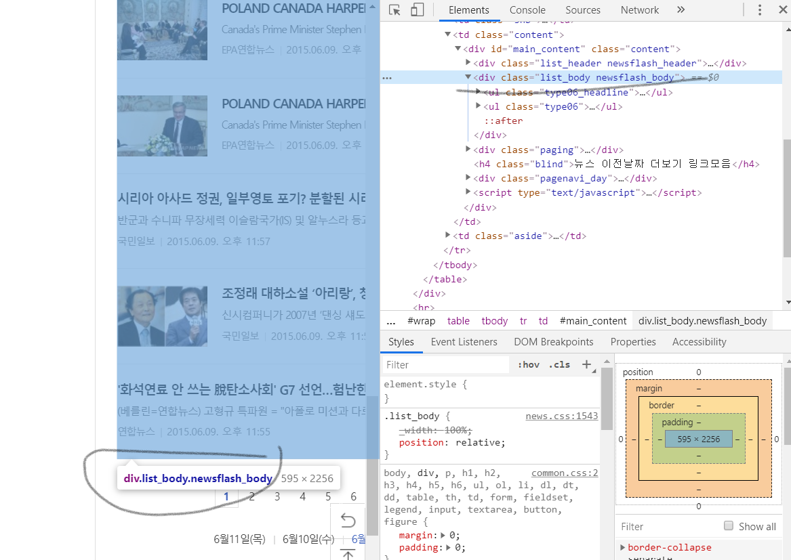Open DevTools more tabs chevron
The height and width of the screenshot is (560, 791).
click(681, 9)
